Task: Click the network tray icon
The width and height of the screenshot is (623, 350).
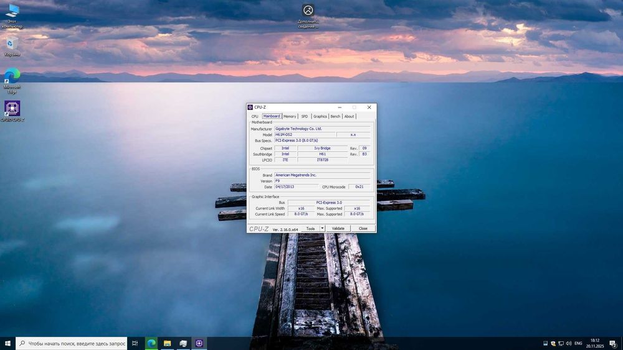Action: tap(561, 343)
